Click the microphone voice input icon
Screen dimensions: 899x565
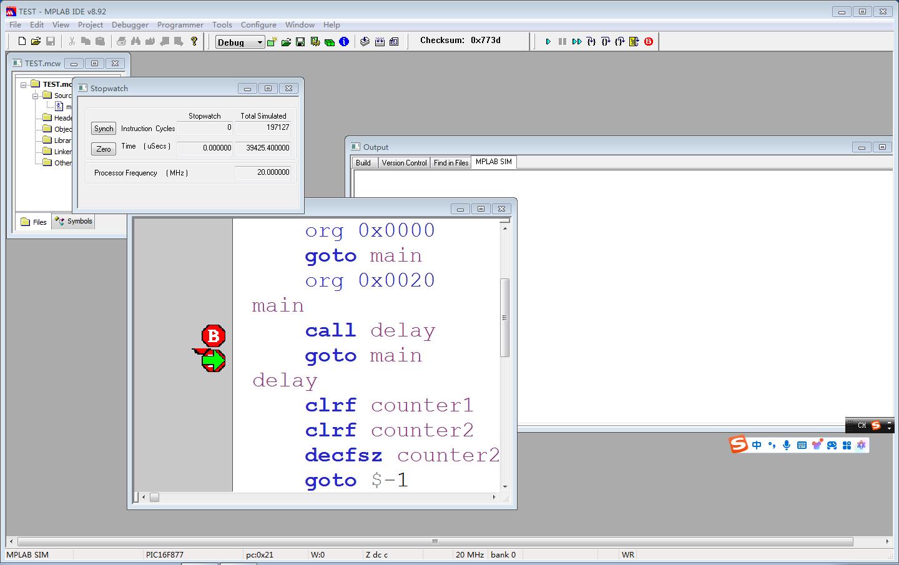[787, 445]
